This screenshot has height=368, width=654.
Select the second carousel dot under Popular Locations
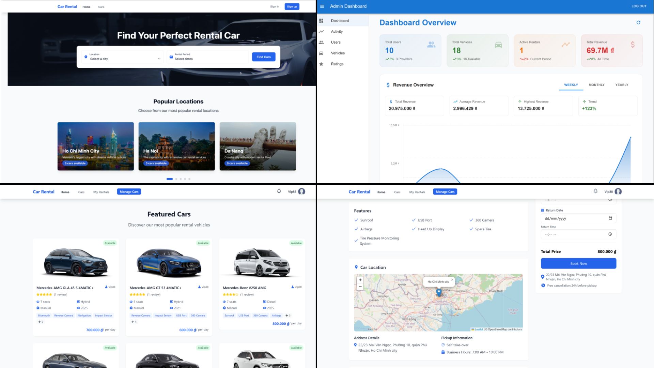coord(176,179)
